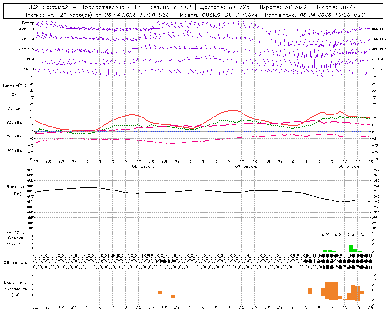The image size is (388, 310).
Task: Click the '500 гПа' temperature legend entry
Action: (14, 150)
